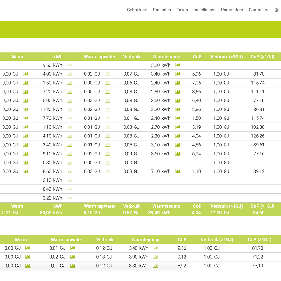The width and height of the screenshot is (281, 281).
Task: Open chart icon beside 11,20 kWh
Action: 69,109
